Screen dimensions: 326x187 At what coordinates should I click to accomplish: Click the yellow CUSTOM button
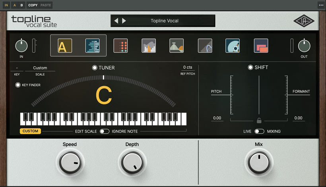click(30, 131)
